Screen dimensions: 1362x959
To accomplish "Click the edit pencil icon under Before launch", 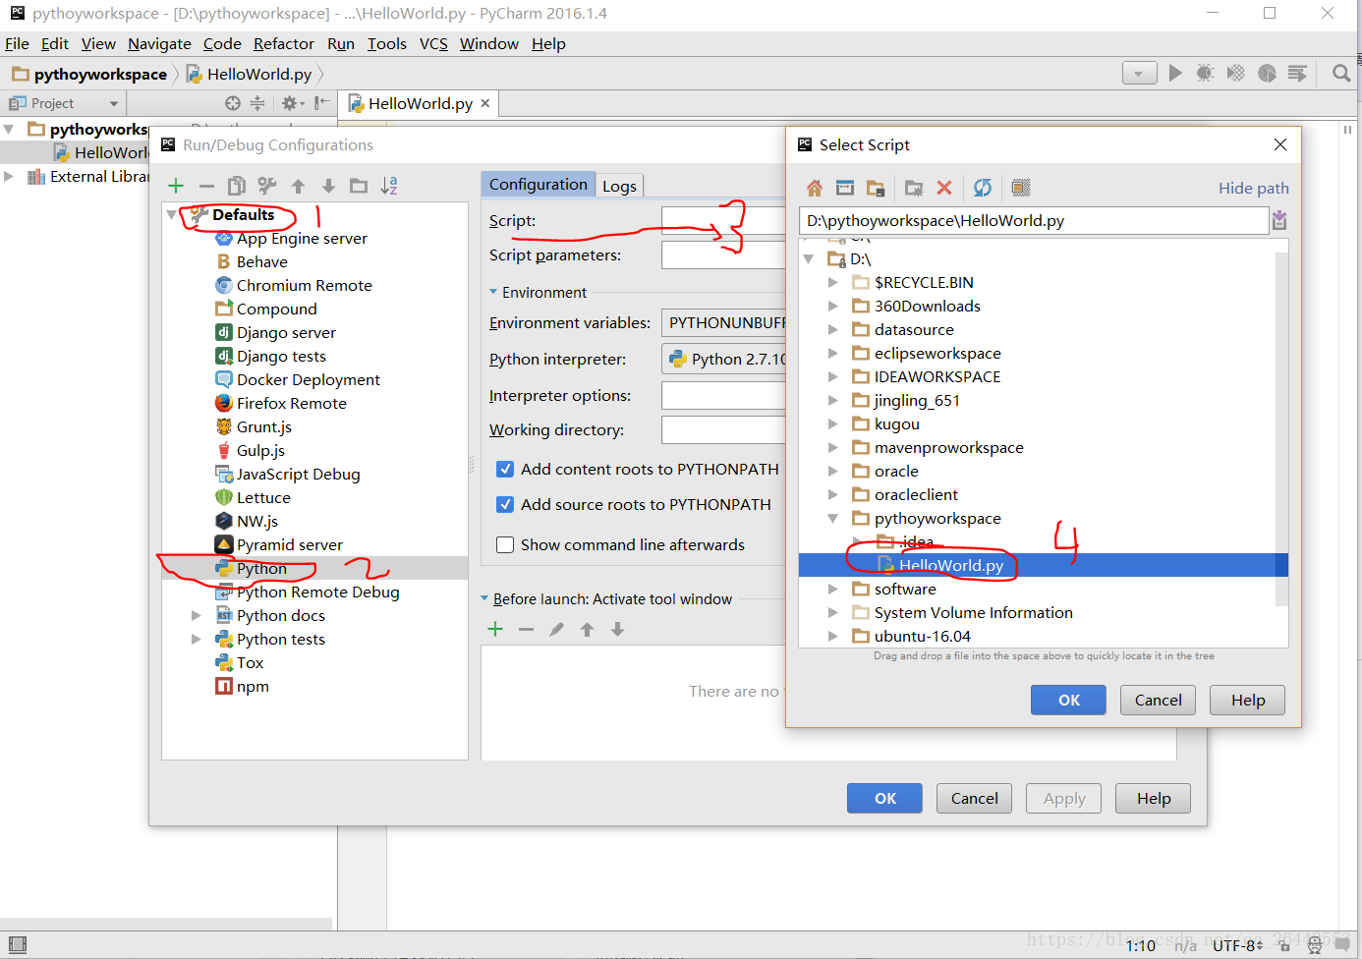I will point(556,629).
